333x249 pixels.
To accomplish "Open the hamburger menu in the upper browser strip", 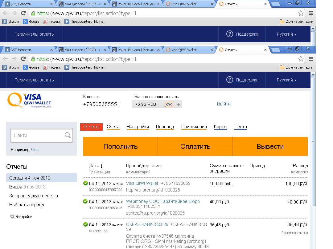I will [311, 13].
